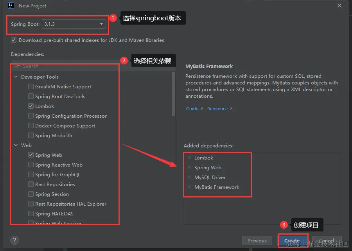The image size is (352, 251).
Task: Open the help question mark button
Action: pos(14,240)
